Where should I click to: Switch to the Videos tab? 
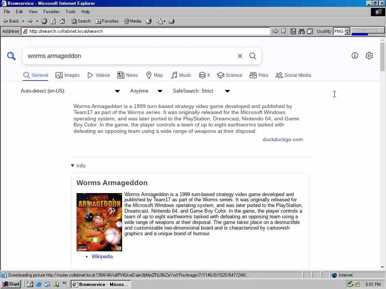tap(99, 75)
